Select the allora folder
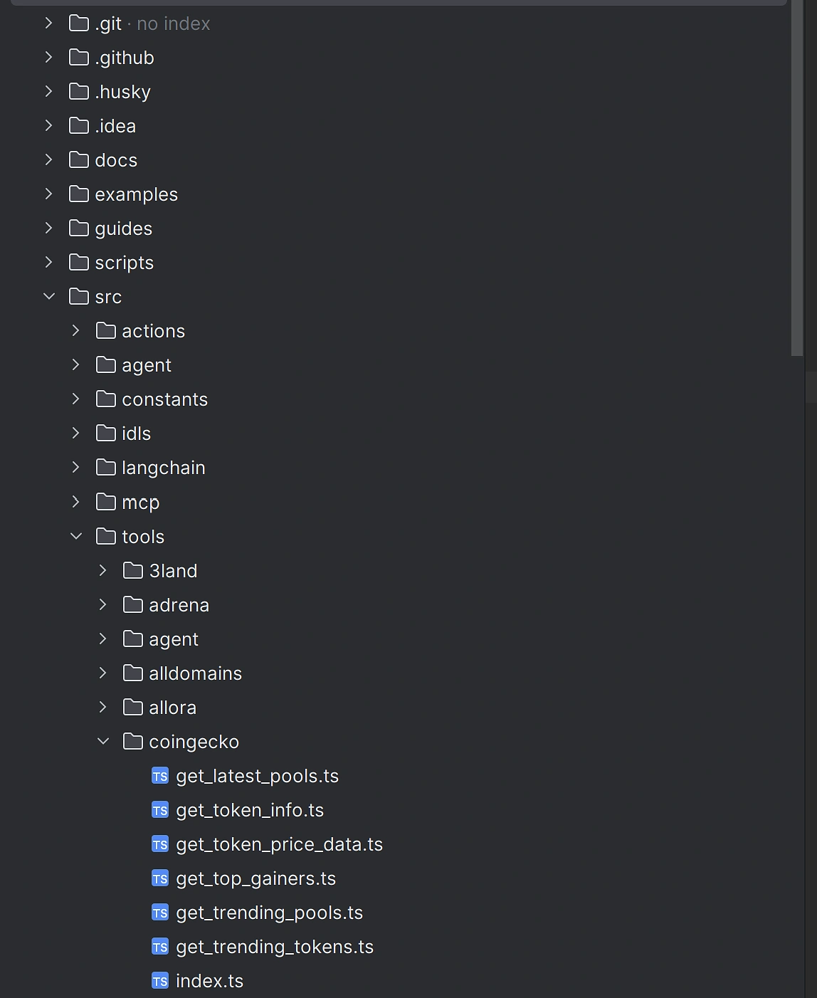The height and width of the screenshot is (998, 817). pyautogui.click(x=172, y=707)
